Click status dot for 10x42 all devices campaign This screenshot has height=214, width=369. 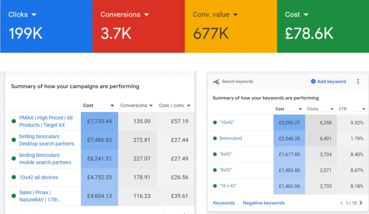14,177
